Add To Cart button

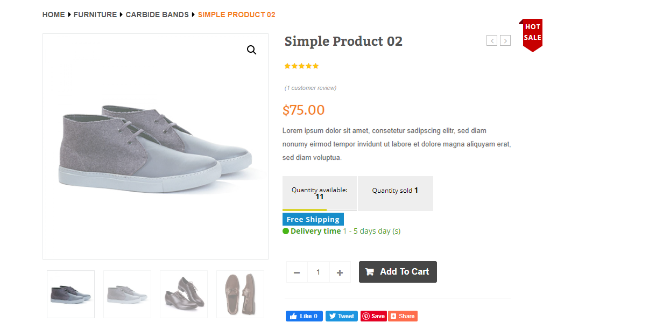pyautogui.click(x=398, y=272)
